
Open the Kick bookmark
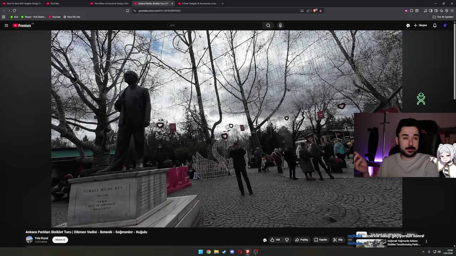tap(14, 17)
